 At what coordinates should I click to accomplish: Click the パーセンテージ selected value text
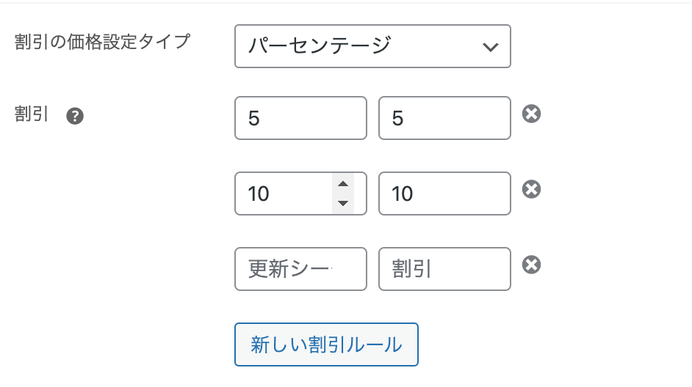(320, 45)
